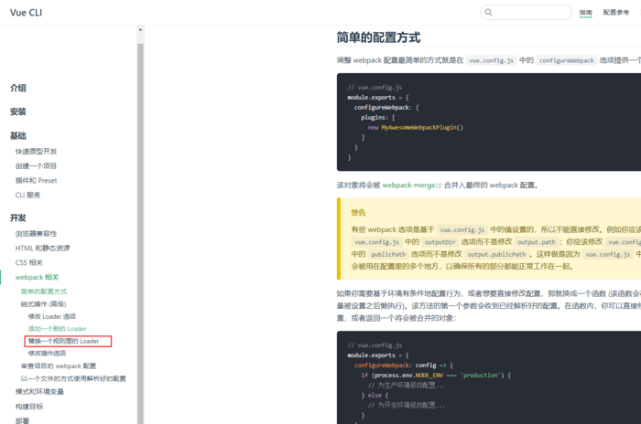
Task: Click the sidebar scrollbar up arrow
Action: point(140,30)
